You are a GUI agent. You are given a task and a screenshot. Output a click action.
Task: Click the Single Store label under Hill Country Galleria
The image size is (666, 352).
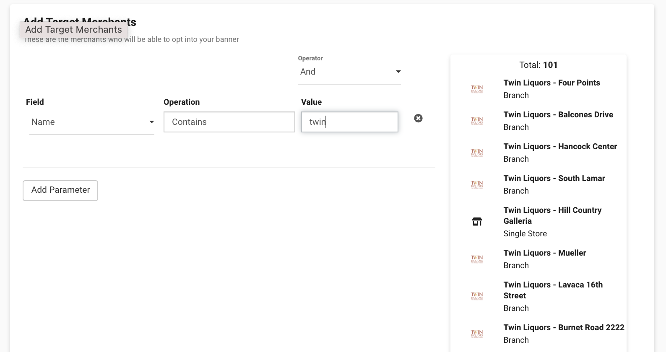(525, 234)
